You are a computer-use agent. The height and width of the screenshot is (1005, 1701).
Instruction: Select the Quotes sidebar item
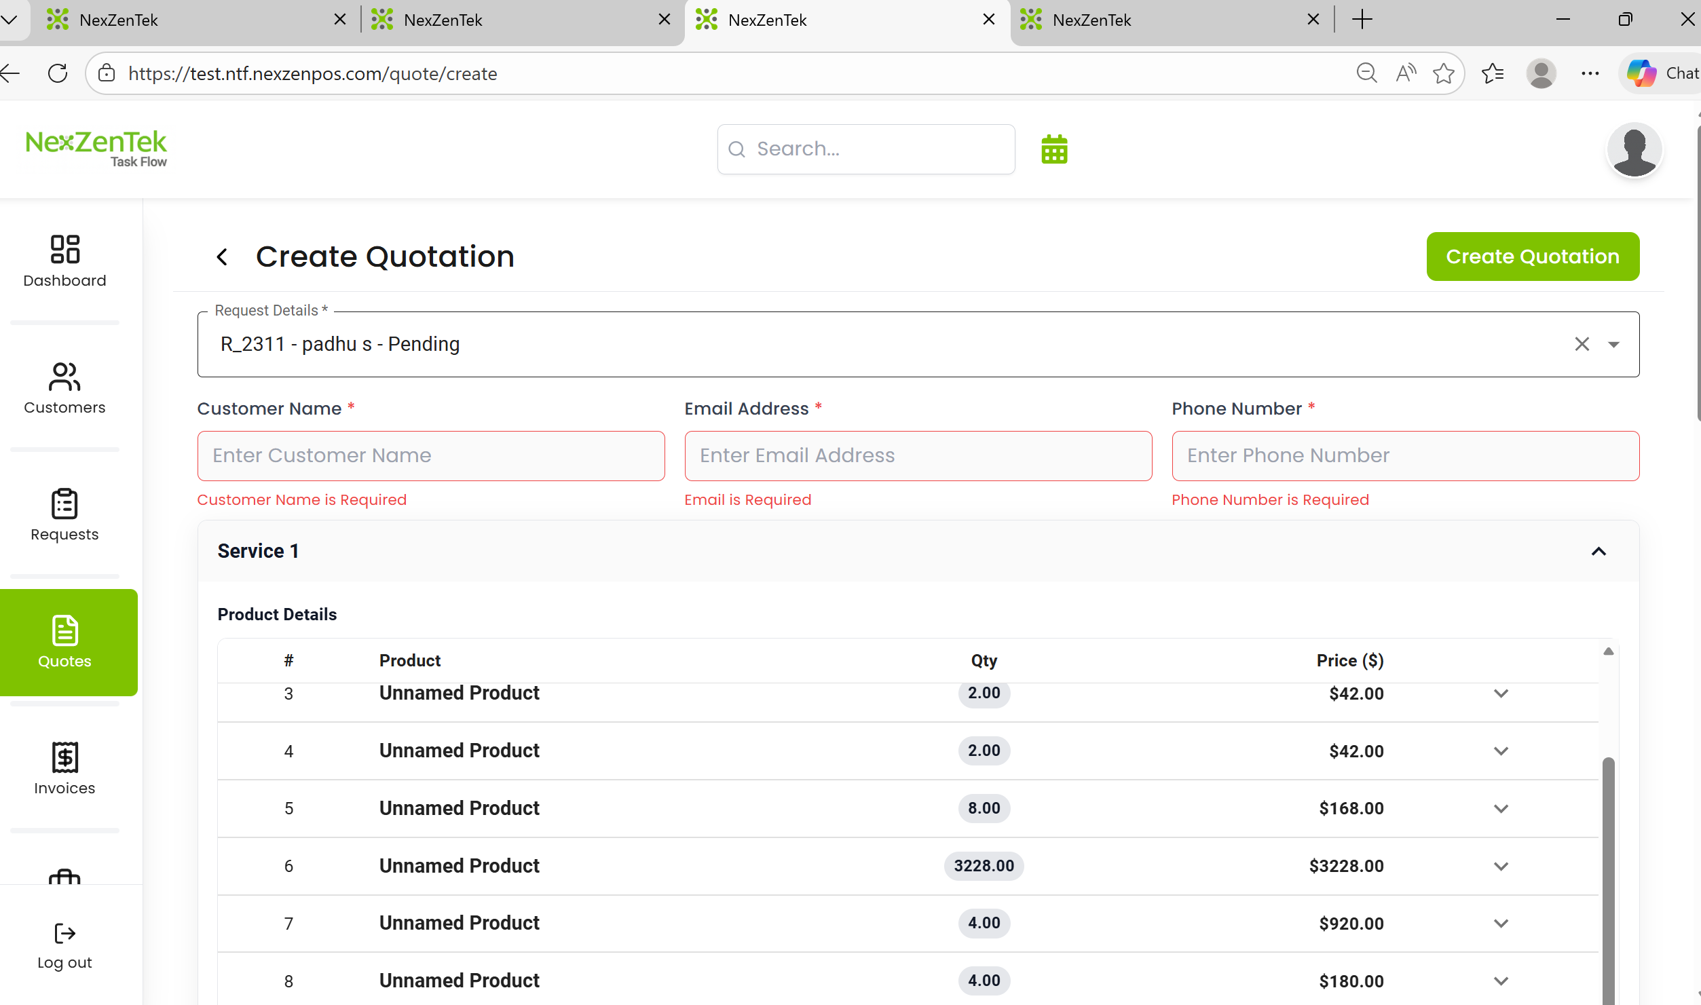[66, 641]
